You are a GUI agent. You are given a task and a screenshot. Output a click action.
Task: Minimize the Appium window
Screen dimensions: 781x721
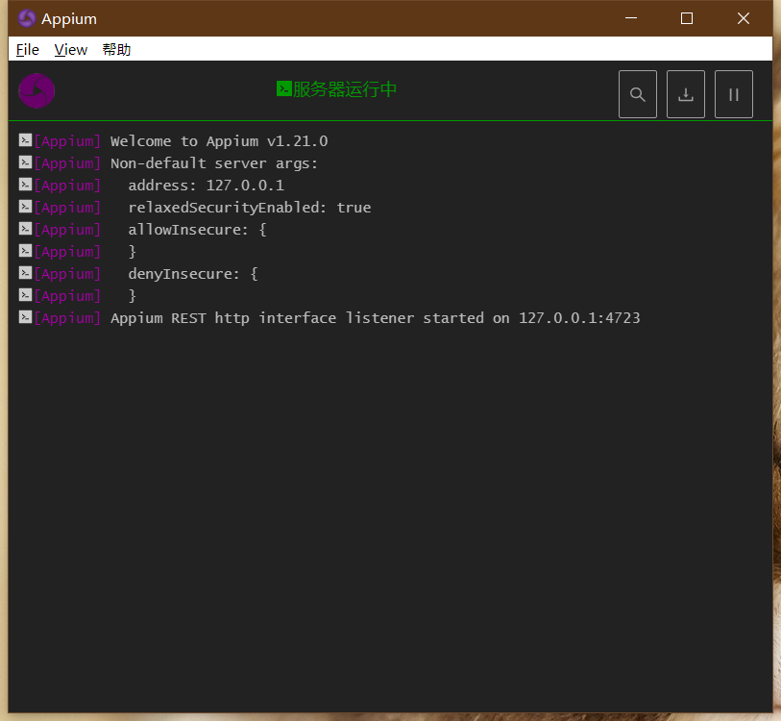631,18
